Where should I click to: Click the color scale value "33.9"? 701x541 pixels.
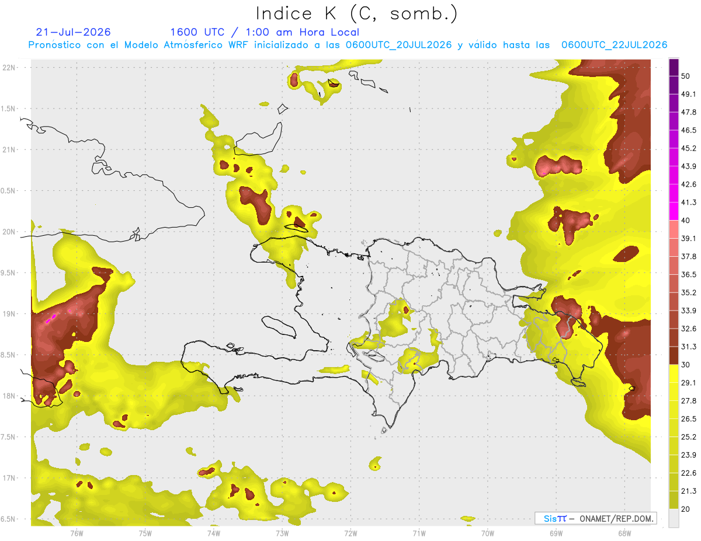(x=689, y=310)
